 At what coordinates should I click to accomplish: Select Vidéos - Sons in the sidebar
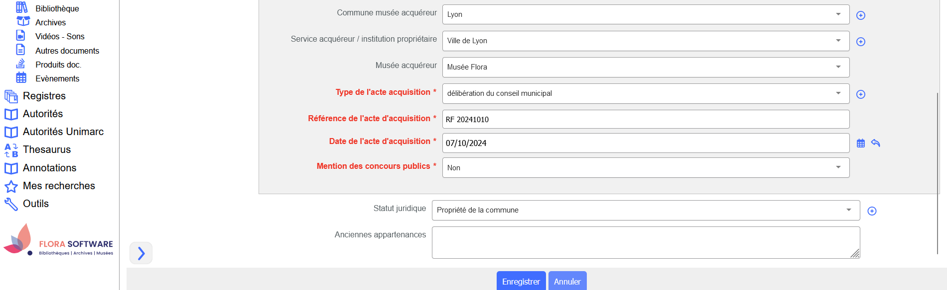click(x=60, y=36)
